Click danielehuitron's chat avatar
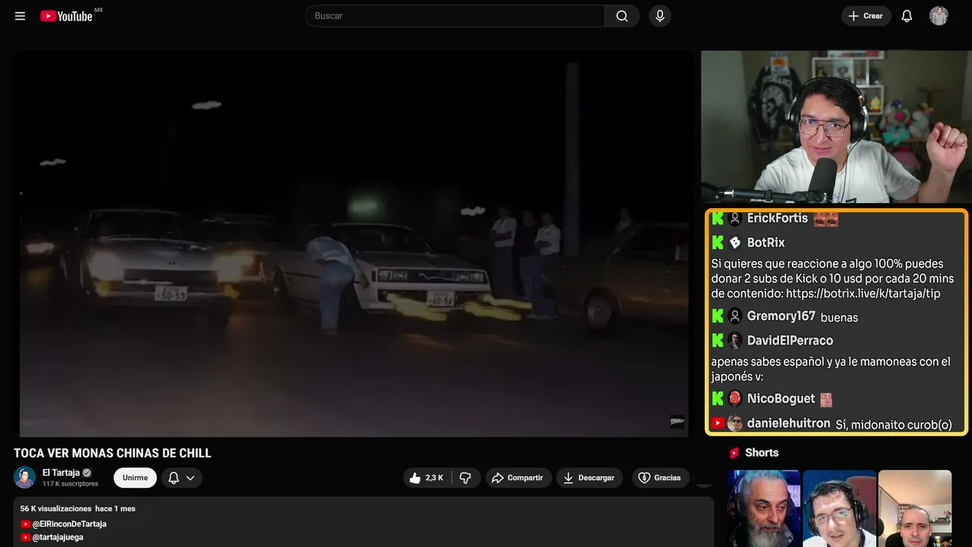This screenshot has height=547, width=972. pos(735,423)
